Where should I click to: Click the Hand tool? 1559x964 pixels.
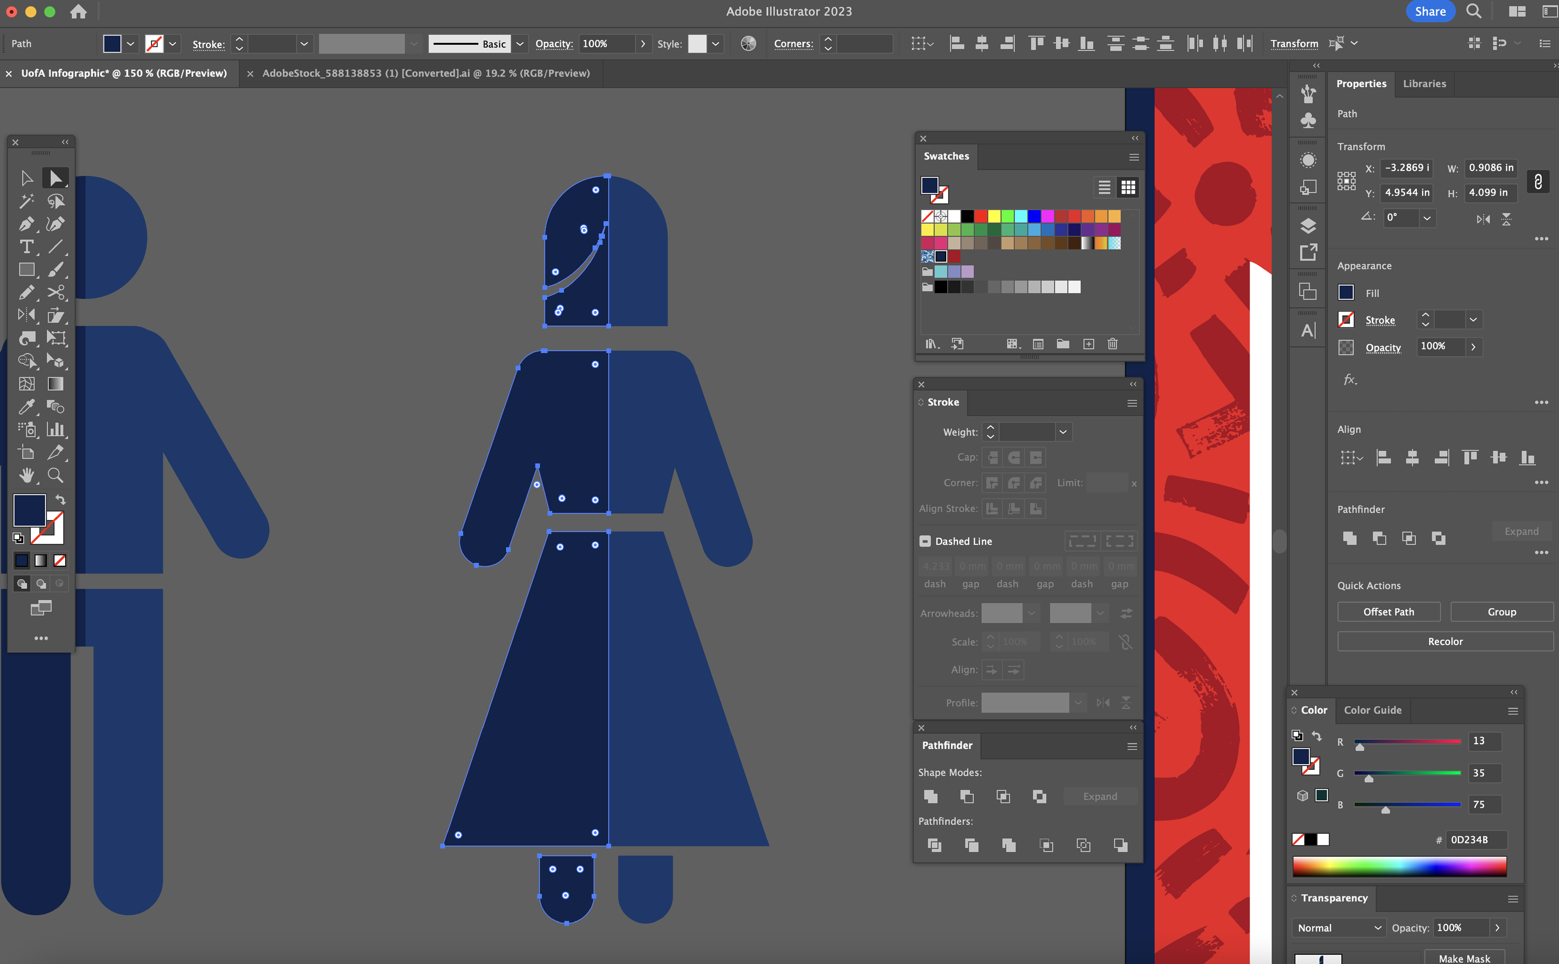click(x=26, y=475)
